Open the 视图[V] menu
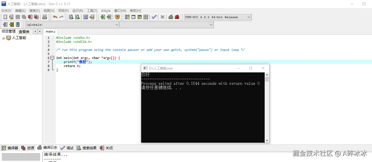This screenshot has width=372, height=162. (x=49, y=10)
